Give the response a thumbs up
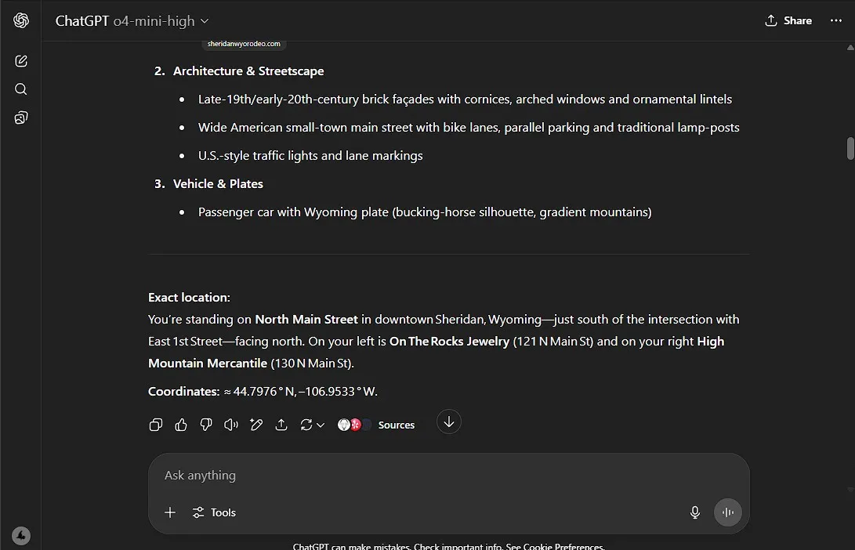Image resolution: width=855 pixels, height=550 pixels. click(181, 425)
